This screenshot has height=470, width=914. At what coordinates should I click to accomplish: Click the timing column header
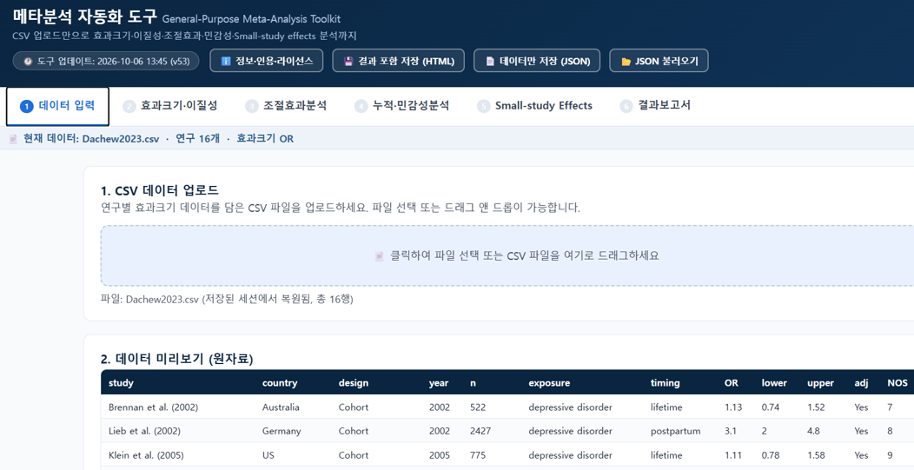pyautogui.click(x=666, y=383)
